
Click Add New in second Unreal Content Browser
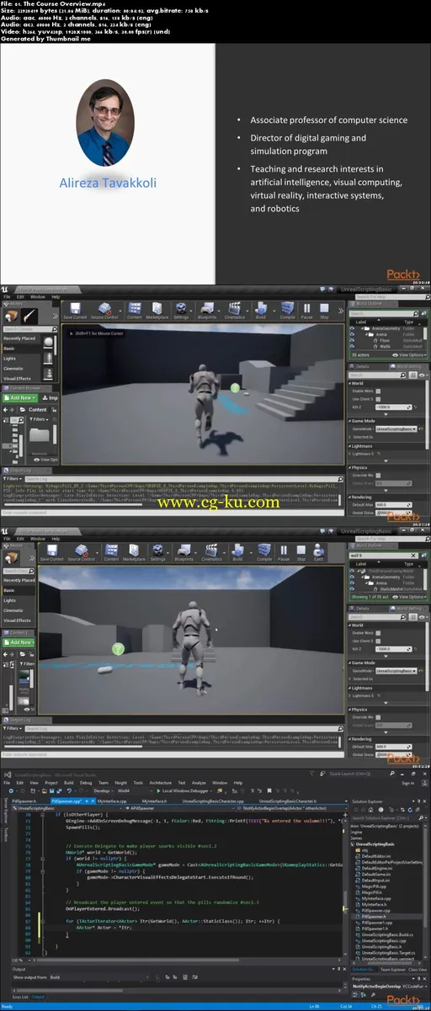tap(19, 642)
